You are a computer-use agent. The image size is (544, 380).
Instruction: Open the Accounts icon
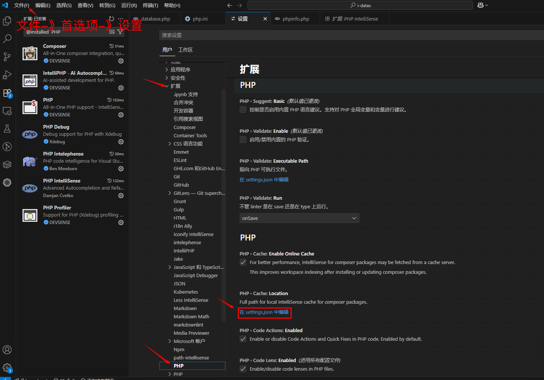click(7, 350)
